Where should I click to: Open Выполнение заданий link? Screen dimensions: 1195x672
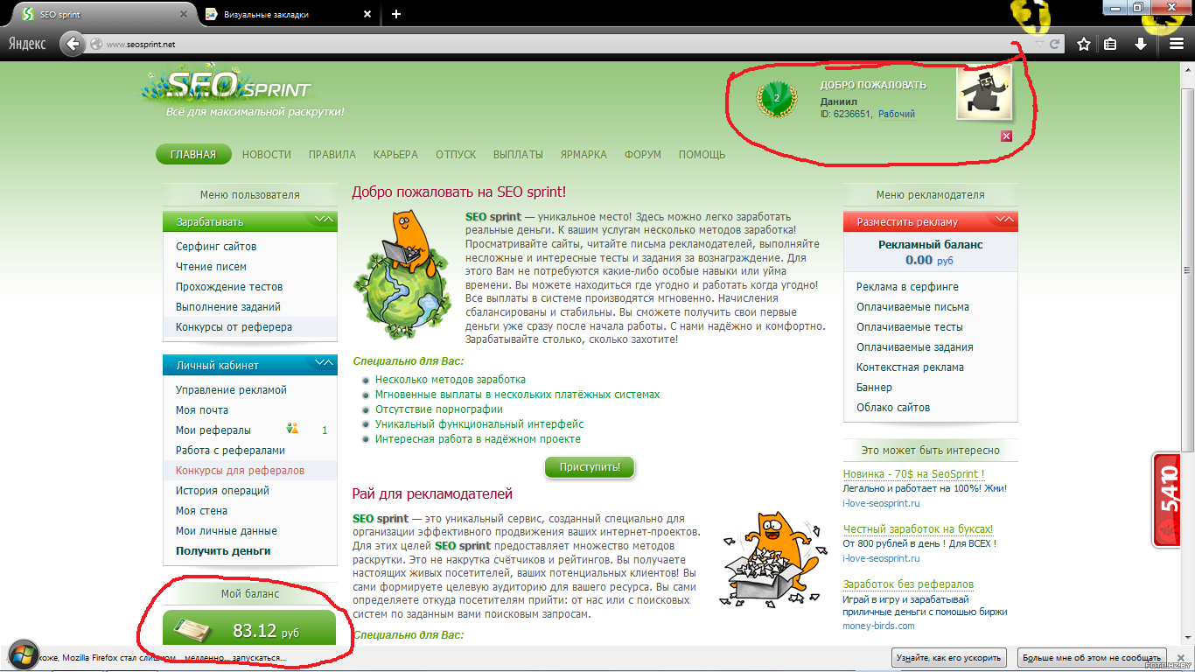point(227,307)
